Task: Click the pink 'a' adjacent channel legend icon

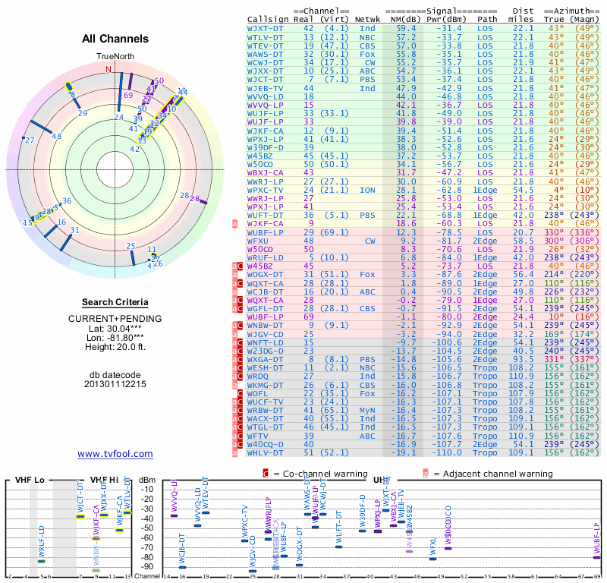Action: pyautogui.click(x=426, y=474)
